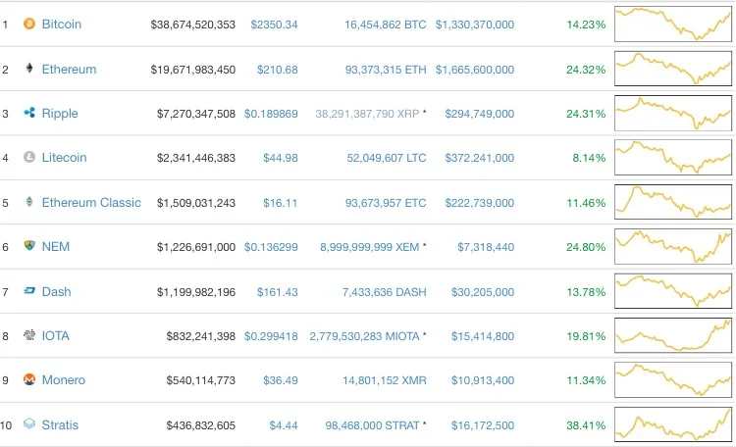Click supply 98,468,000 STRAT
This screenshot has width=736, height=447.
click(372, 425)
